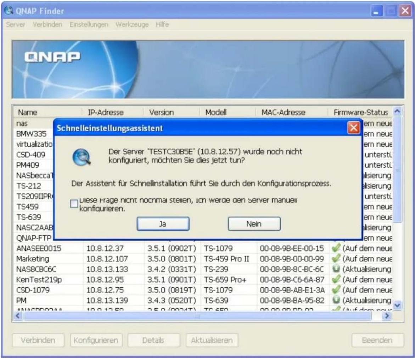This screenshot has width=415, height=358.
Task: Click update icon in NAS8CBC6C row
Action: tap(336, 269)
